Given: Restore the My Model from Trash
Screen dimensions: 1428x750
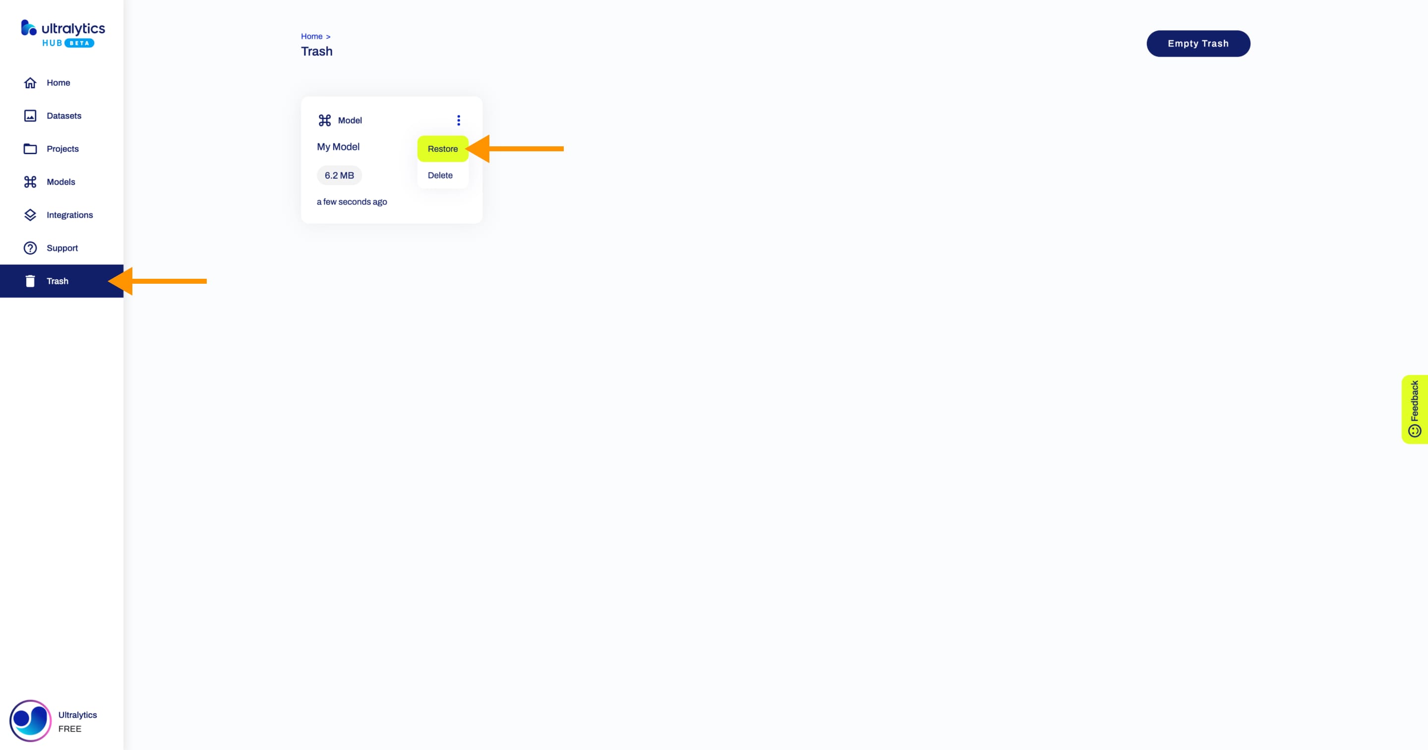Looking at the screenshot, I should [442, 148].
